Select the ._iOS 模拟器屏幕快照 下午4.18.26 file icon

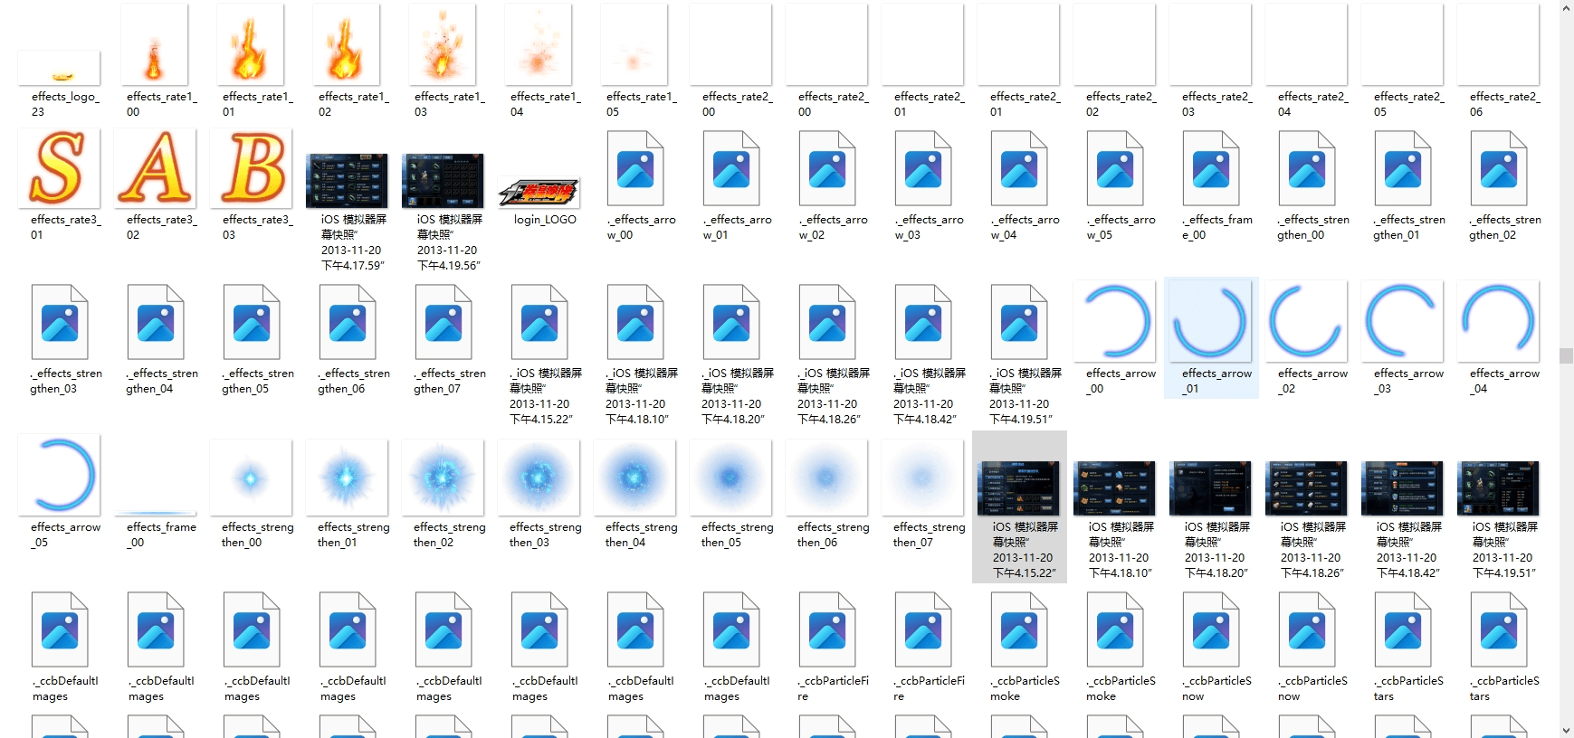coord(827,323)
